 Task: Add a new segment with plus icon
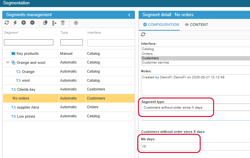(x=23, y=23)
